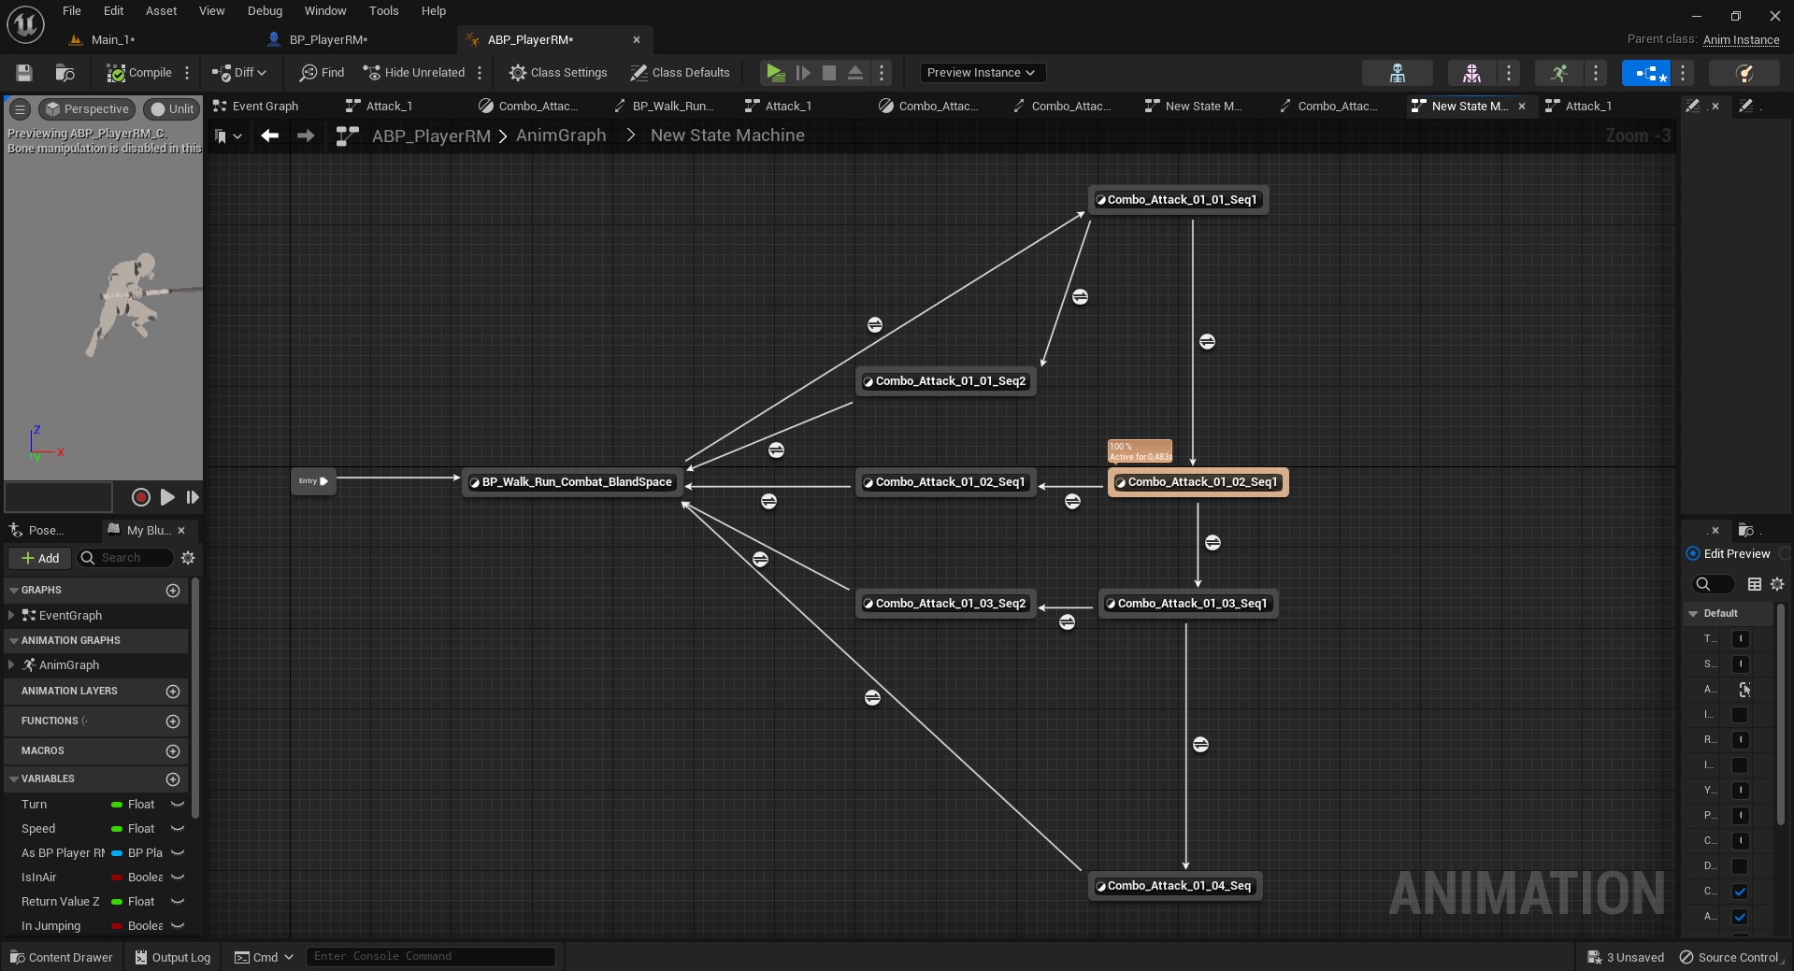
Task: Open the Preview Instance dropdown
Action: [x=981, y=73]
